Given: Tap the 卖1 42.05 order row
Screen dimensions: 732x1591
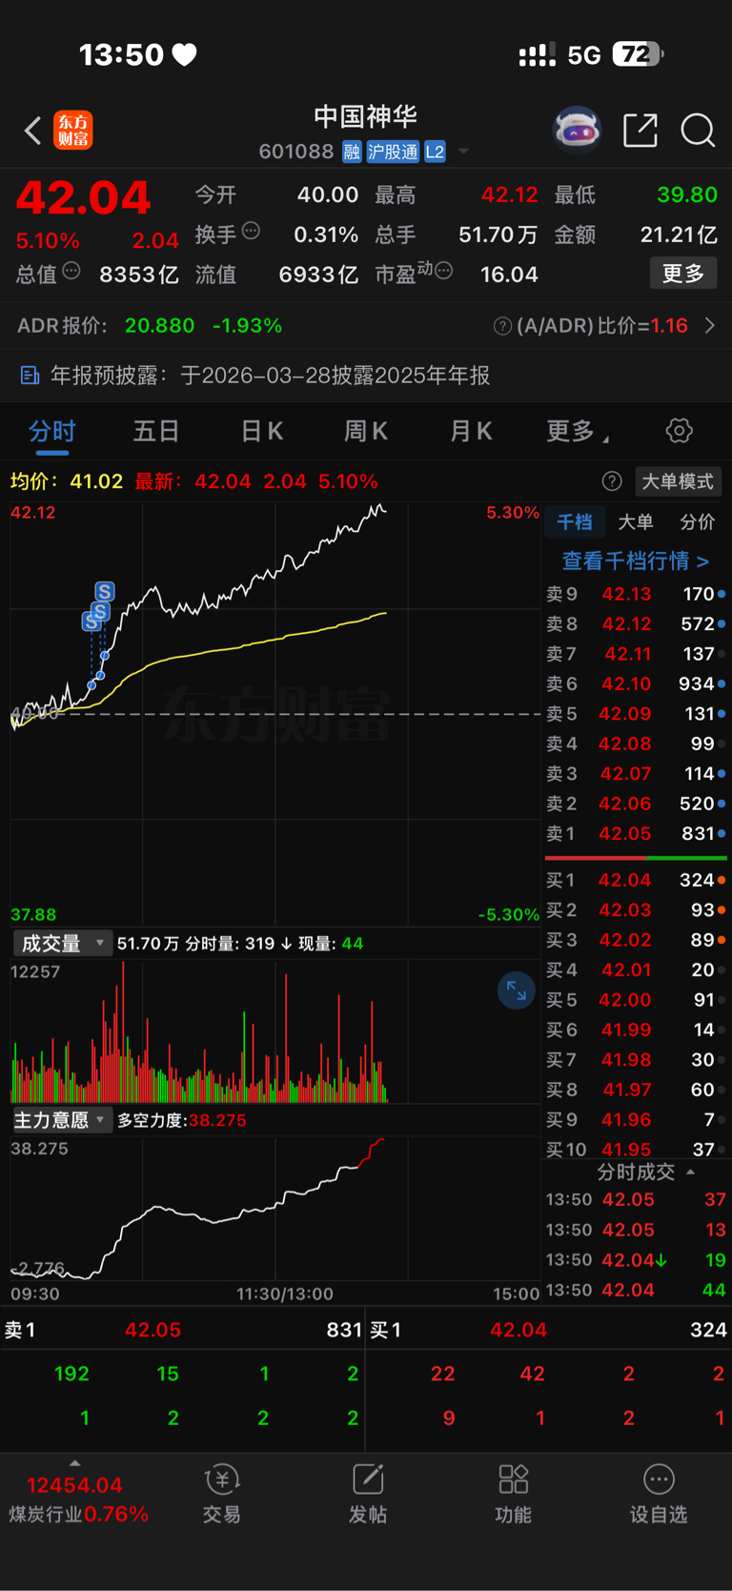Looking at the screenshot, I should 636,833.
